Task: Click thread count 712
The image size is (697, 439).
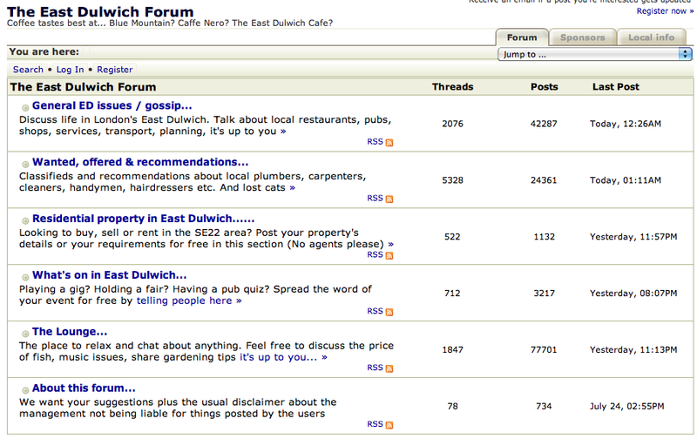Action: tap(452, 294)
